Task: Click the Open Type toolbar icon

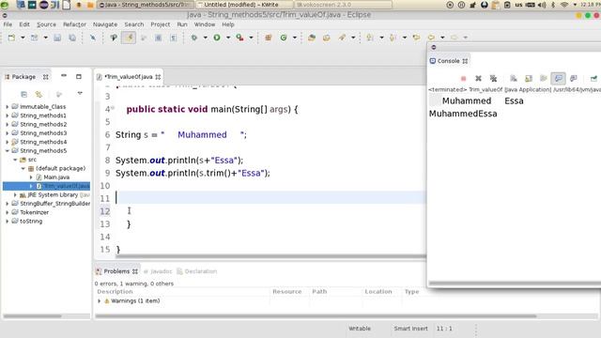Action: coord(312,38)
